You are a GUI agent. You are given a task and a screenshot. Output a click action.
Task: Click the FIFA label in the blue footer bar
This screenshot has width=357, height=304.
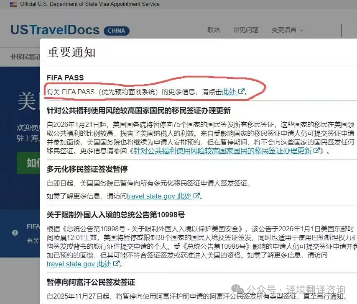point(33,227)
